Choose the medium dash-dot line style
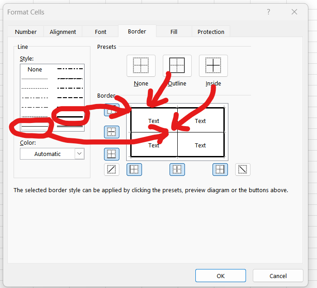Viewport: 317px width, 288px height. pos(70,88)
